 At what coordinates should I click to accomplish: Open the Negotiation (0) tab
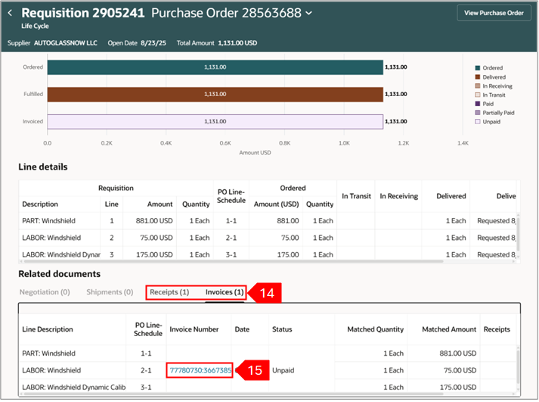[x=44, y=291]
